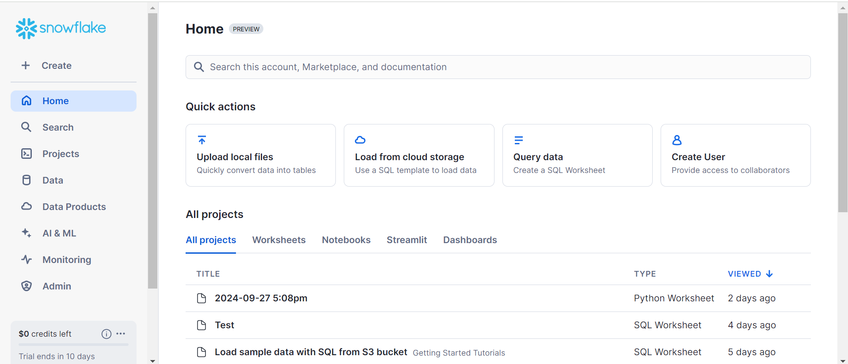Open Search in the sidebar
This screenshot has height=364, width=848.
(x=73, y=128)
